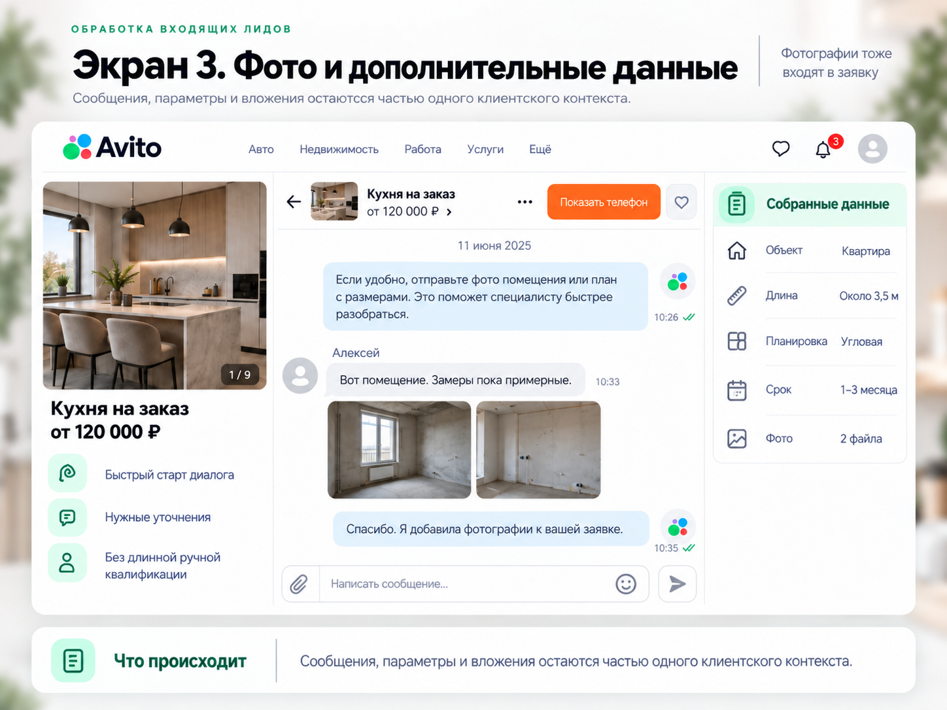Open the user profile avatar in header
This screenshot has height=710, width=947.
tap(872, 148)
